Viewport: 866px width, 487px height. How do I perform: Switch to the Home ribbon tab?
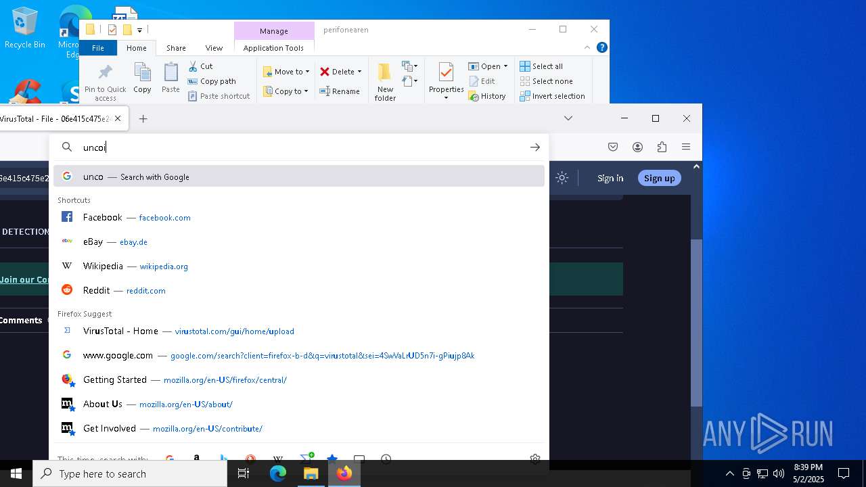point(136,48)
